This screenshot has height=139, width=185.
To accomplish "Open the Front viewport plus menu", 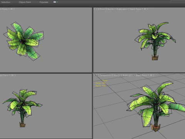I will [96, 9].
